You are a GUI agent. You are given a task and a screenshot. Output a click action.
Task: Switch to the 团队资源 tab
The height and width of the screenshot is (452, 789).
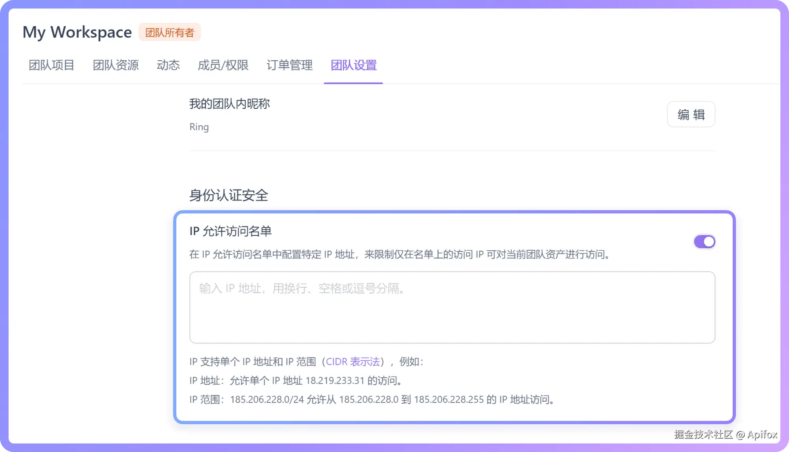(116, 65)
